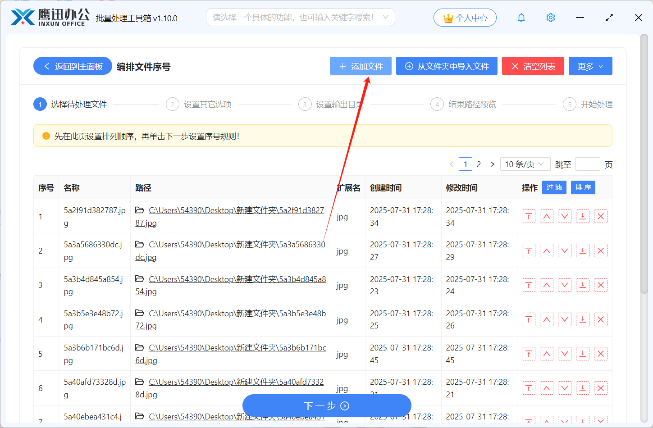Viewport: 653px width, 428px height.
Task: Open folder icon for 5a2f91d382787.jpg path
Action: pos(140,210)
